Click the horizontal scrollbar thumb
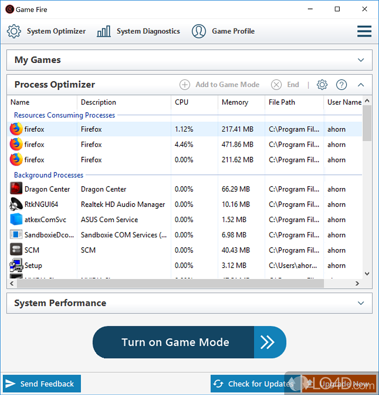 [170, 283]
